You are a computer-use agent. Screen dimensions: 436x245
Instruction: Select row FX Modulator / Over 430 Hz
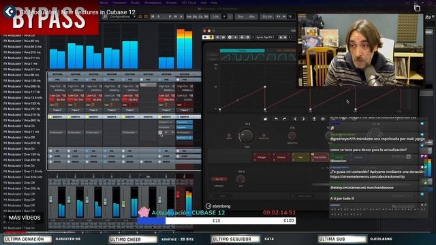click(22, 160)
